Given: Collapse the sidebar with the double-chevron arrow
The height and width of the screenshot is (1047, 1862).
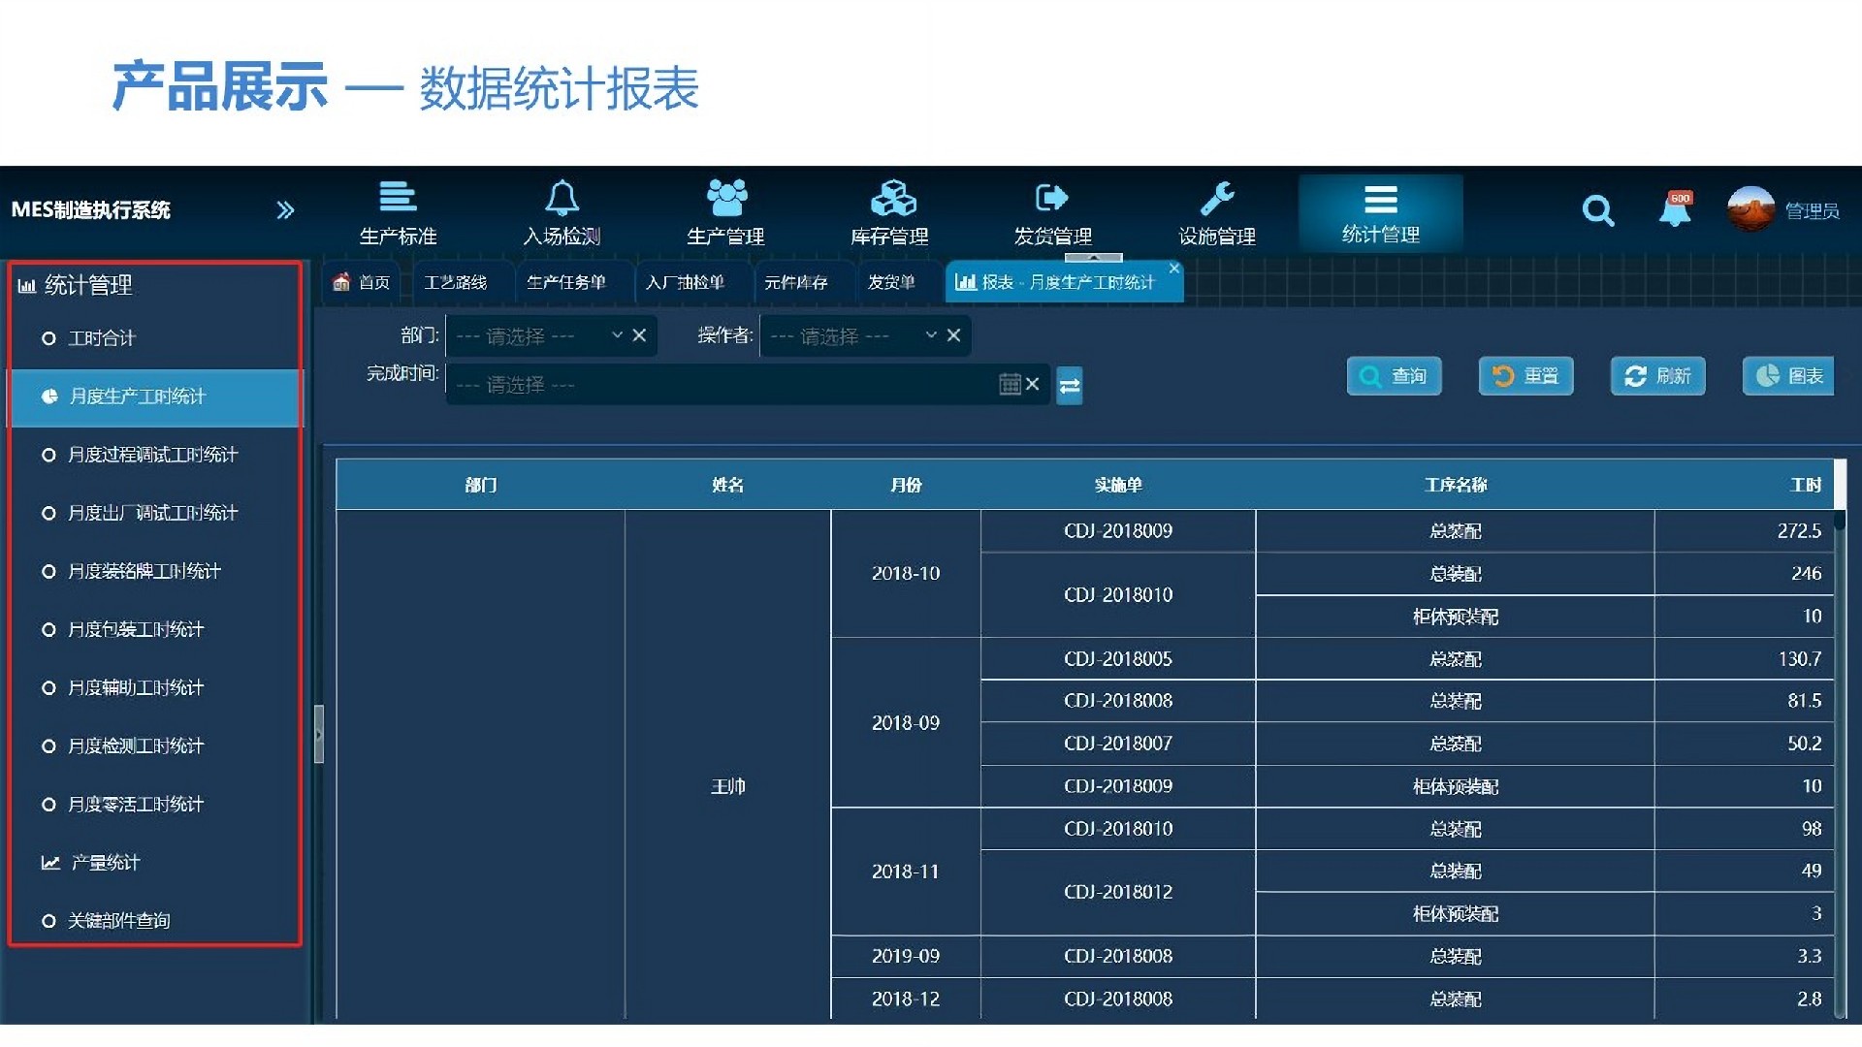Looking at the screenshot, I should pyautogui.click(x=286, y=208).
